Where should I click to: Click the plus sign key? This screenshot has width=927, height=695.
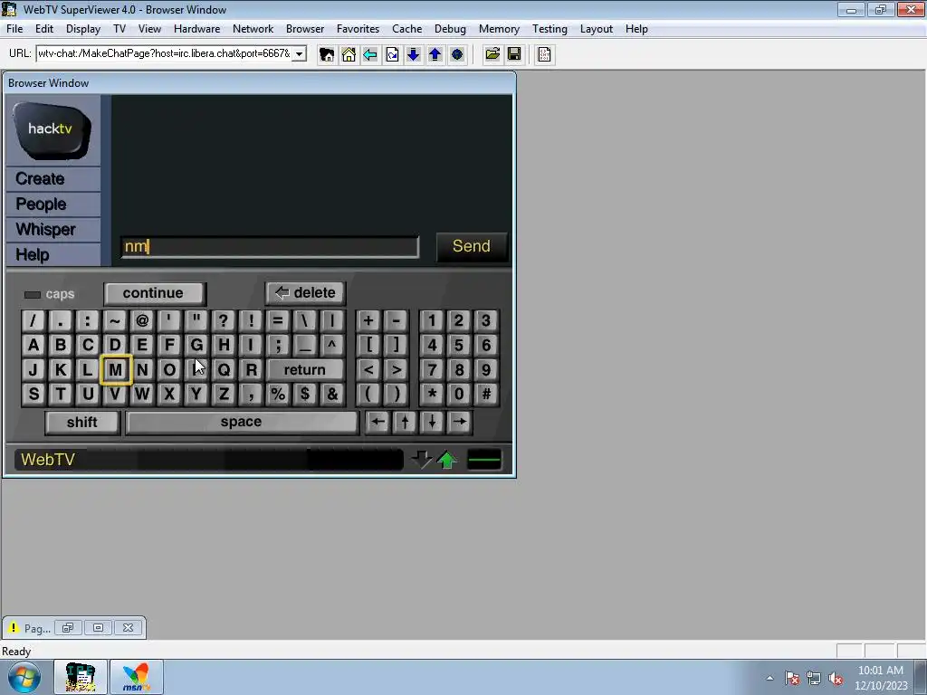[x=368, y=321]
